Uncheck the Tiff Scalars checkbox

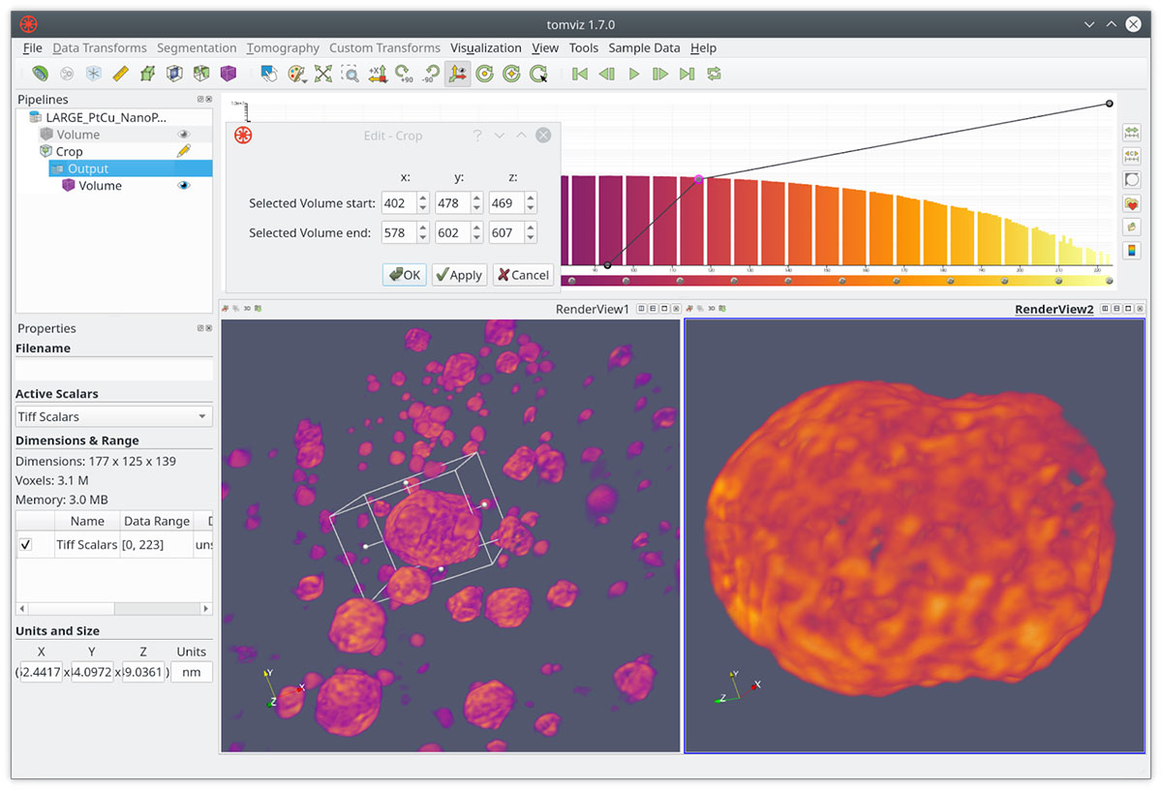tap(26, 545)
